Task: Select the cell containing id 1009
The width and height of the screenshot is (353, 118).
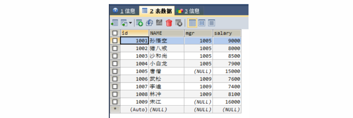Action: (134, 102)
